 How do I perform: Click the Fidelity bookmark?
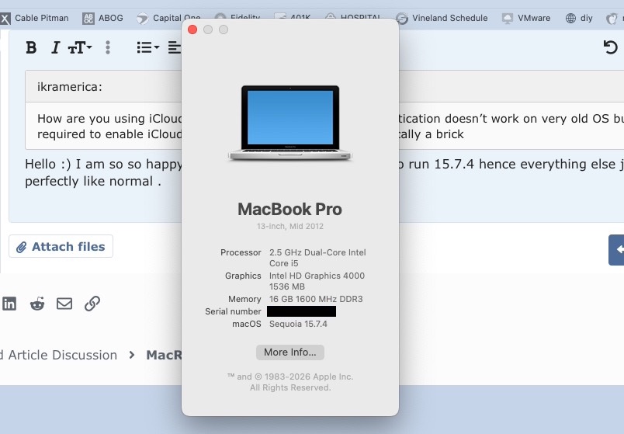237,18
